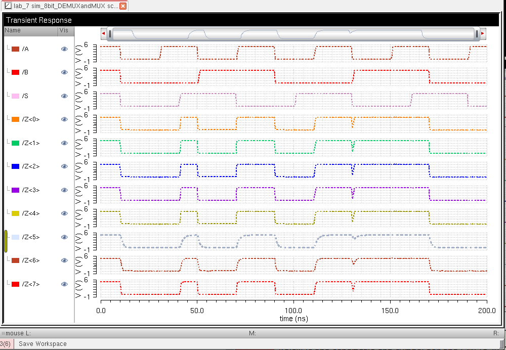Toggle eye icon for /Z<2>
The image size is (506, 350).
[64, 166]
